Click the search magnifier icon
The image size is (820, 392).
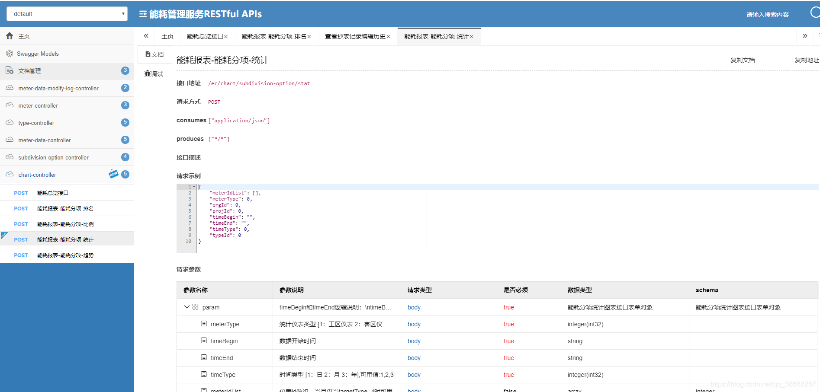coord(815,13)
